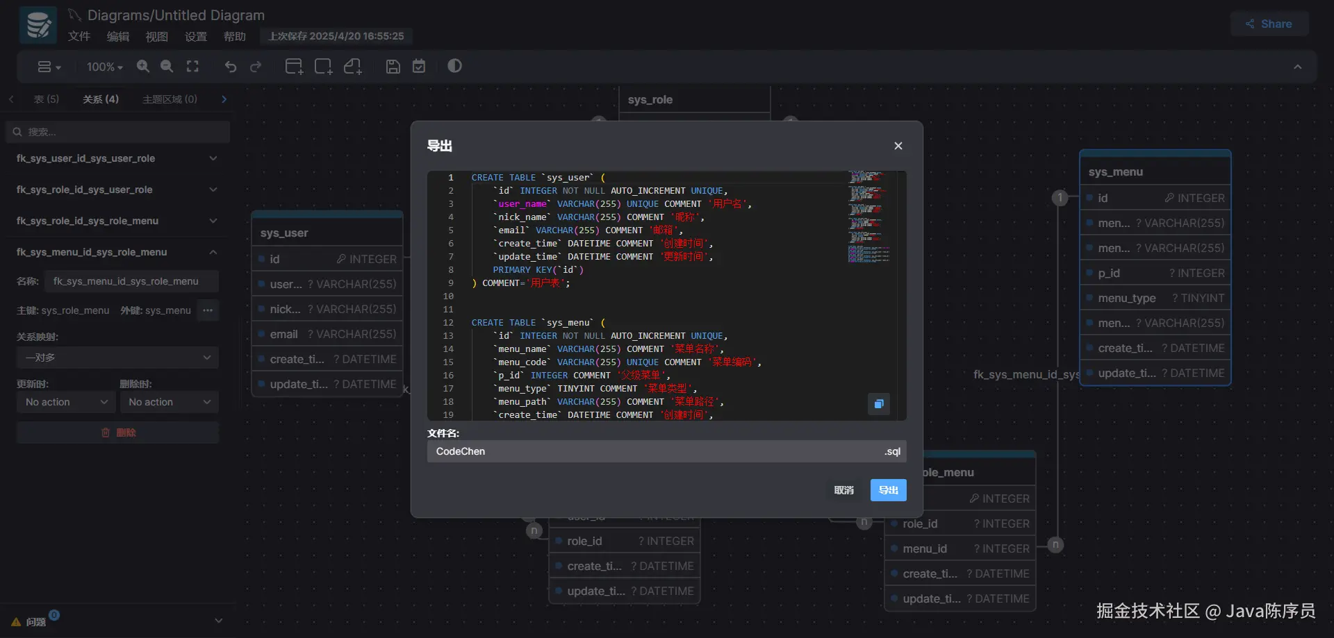This screenshot has height=638, width=1334.
Task: Click the zoom in magnifier icon
Action: point(143,66)
